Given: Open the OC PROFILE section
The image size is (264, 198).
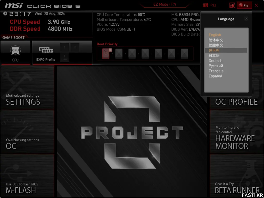Looking at the screenshot, I should click(x=237, y=102).
